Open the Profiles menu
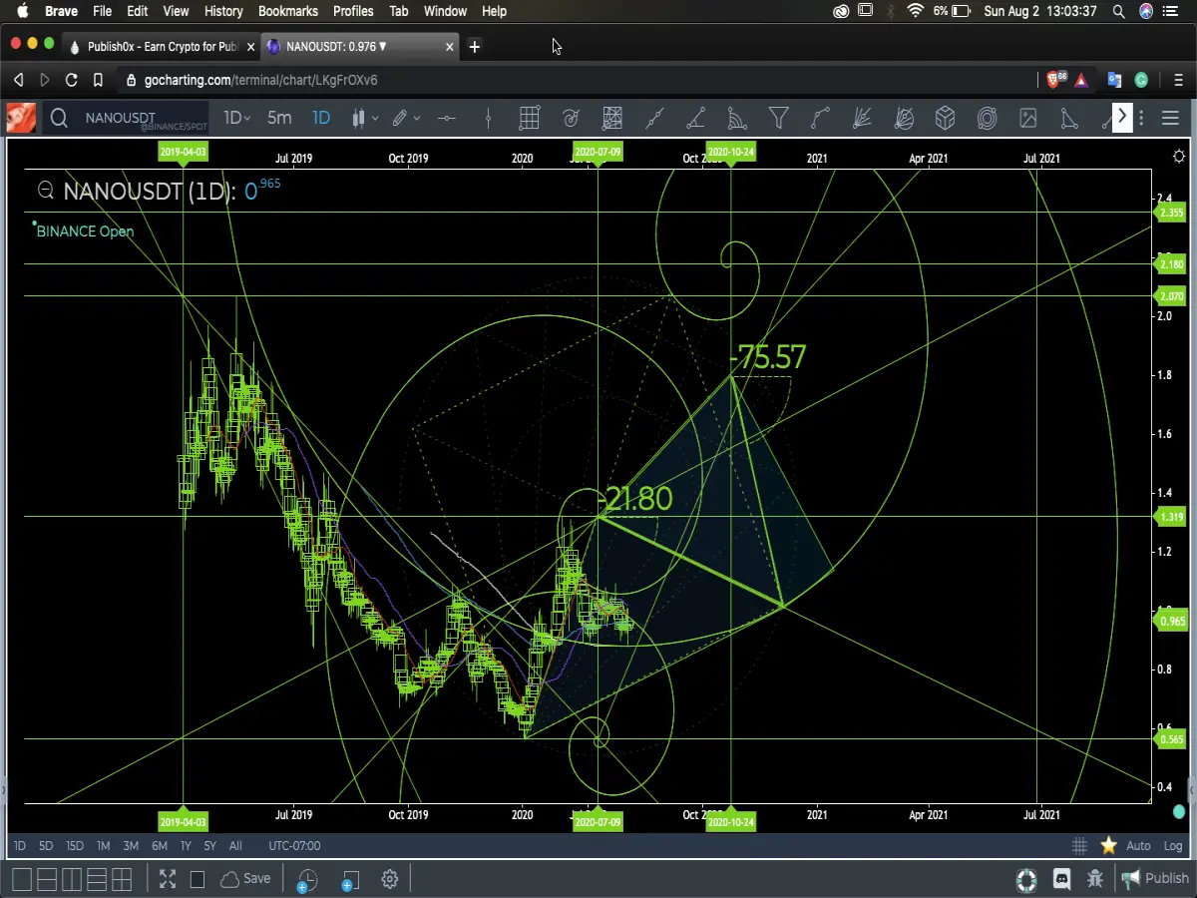Image resolution: width=1197 pixels, height=898 pixels. [353, 11]
